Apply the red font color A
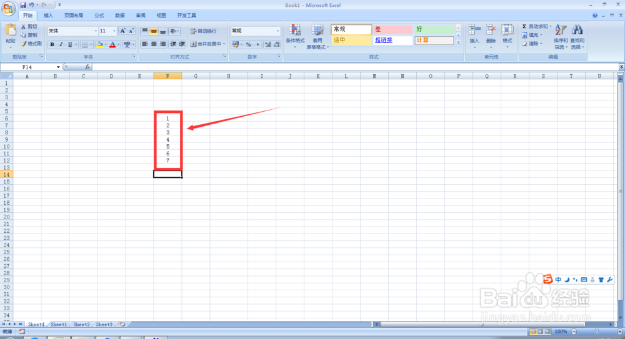625x339 pixels. (x=112, y=44)
